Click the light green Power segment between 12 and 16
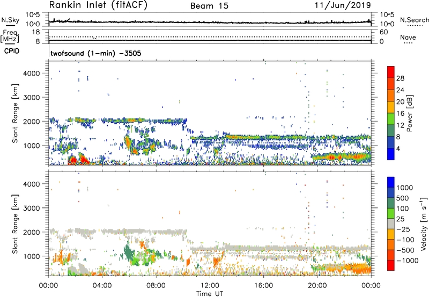This screenshot has height=297, width=429. pos(391,119)
